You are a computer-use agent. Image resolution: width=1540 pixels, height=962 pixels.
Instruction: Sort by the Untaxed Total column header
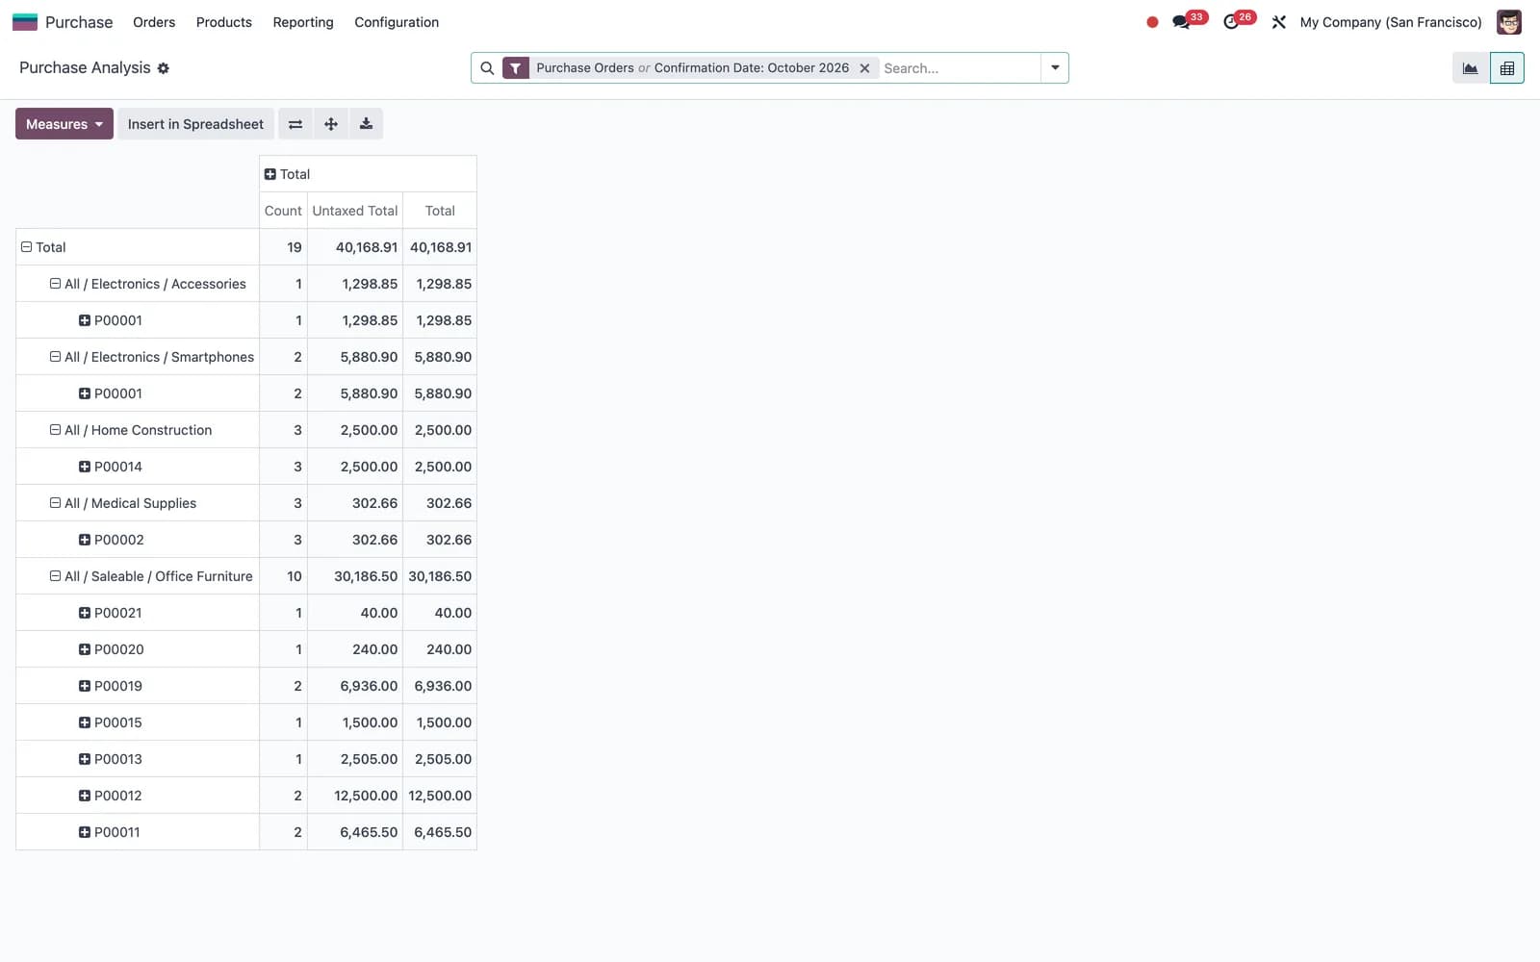click(355, 211)
